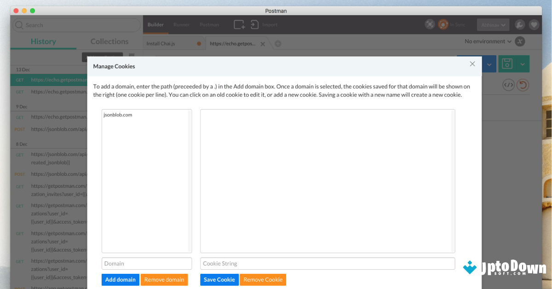Click the Add domain button
This screenshot has height=289, width=552.
[120, 279]
